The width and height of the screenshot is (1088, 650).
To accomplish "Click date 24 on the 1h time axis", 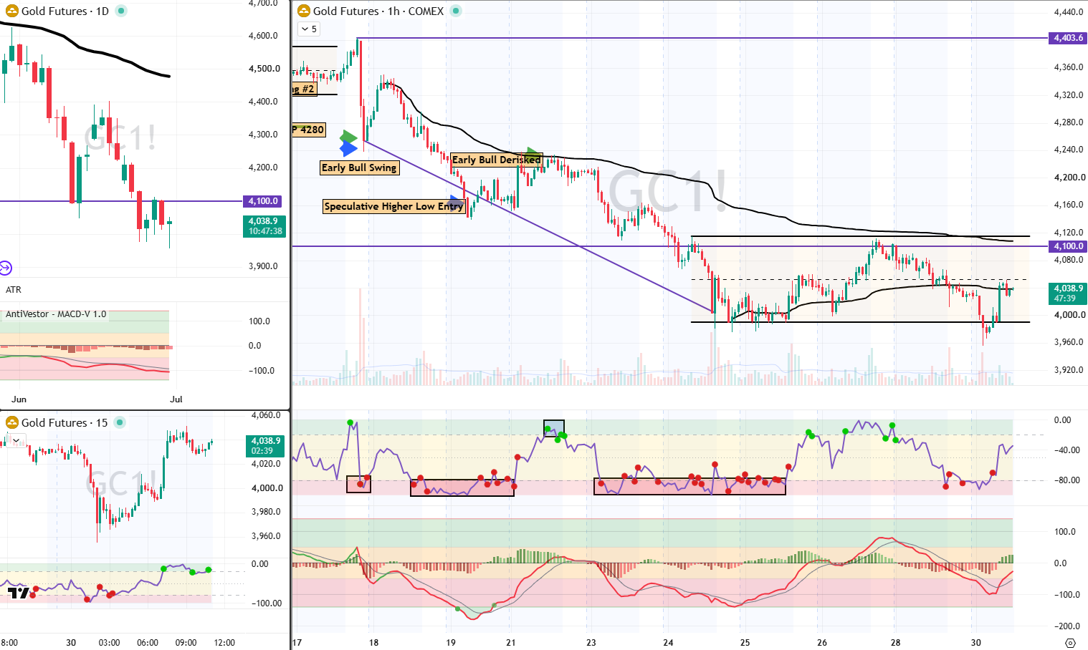I will click(668, 643).
